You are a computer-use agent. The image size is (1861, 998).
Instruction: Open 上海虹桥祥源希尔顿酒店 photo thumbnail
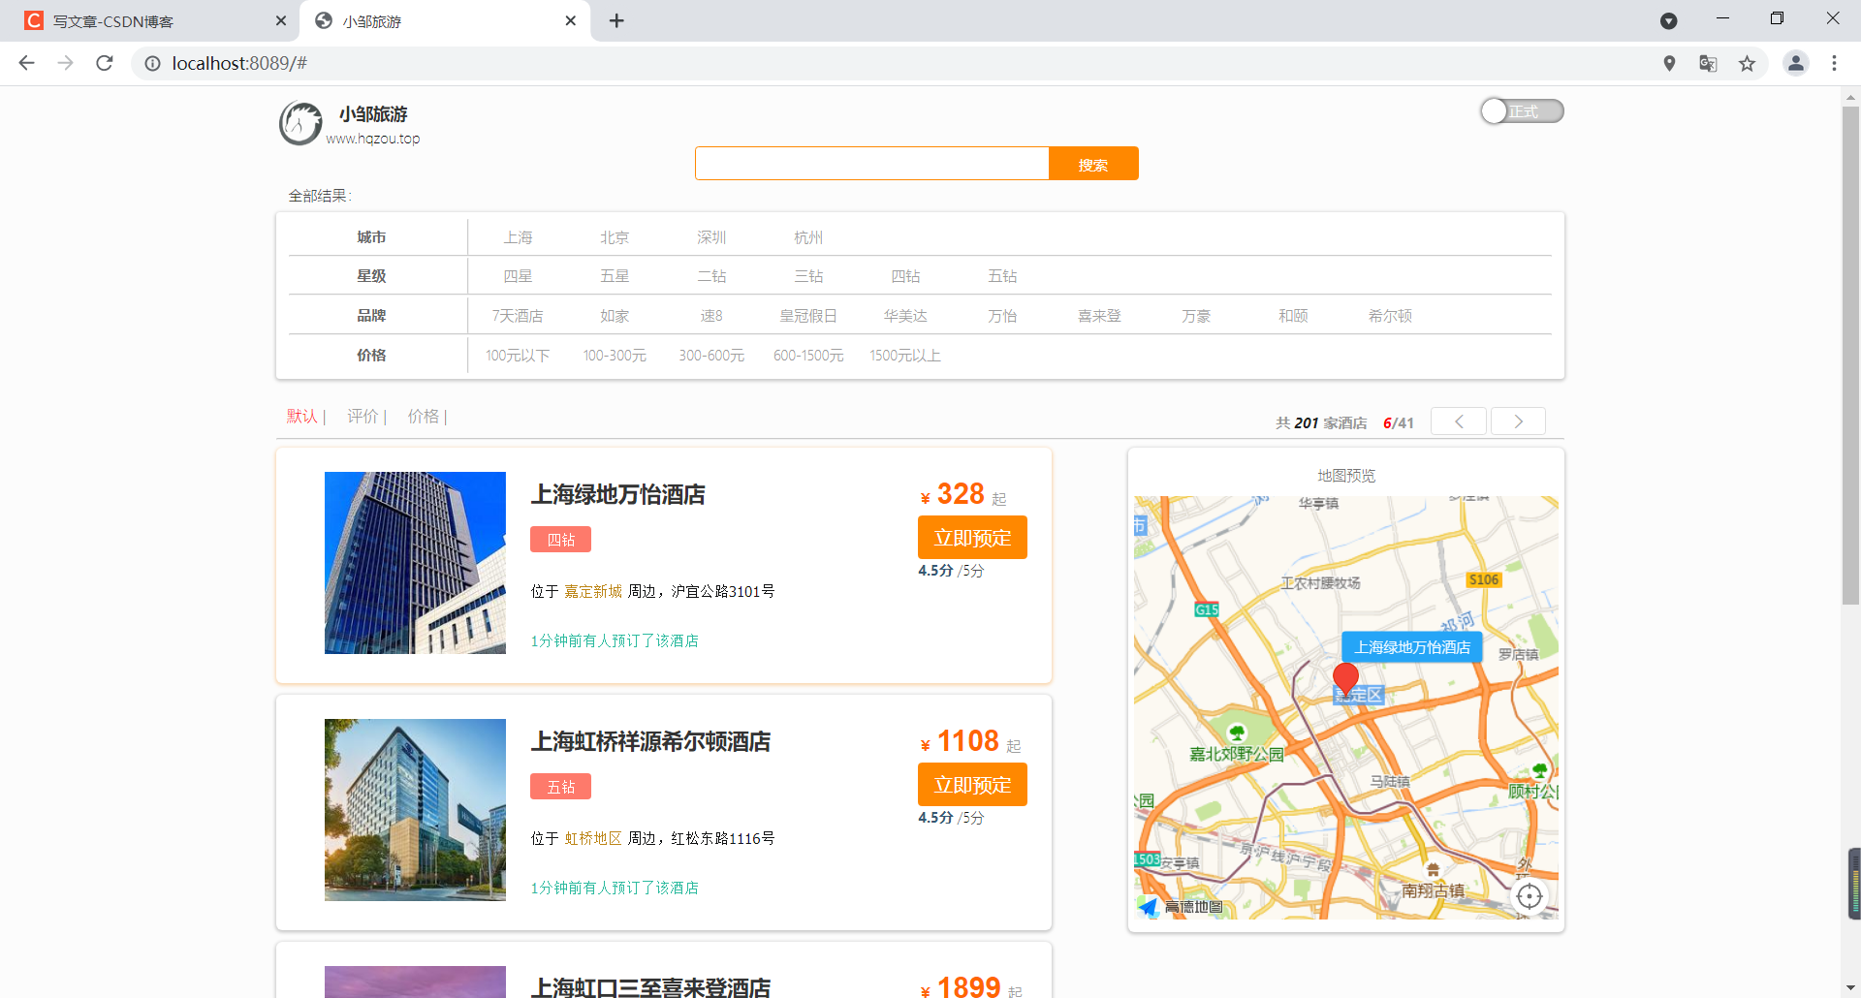coord(415,810)
